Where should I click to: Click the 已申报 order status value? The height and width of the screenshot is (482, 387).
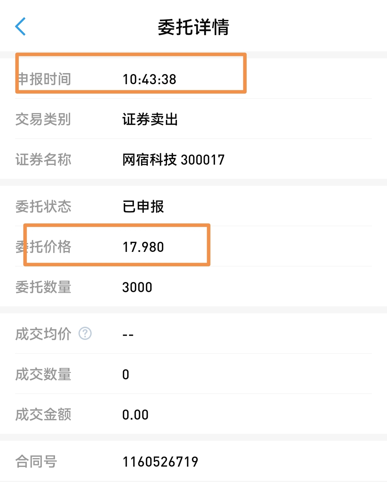pos(143,206)
